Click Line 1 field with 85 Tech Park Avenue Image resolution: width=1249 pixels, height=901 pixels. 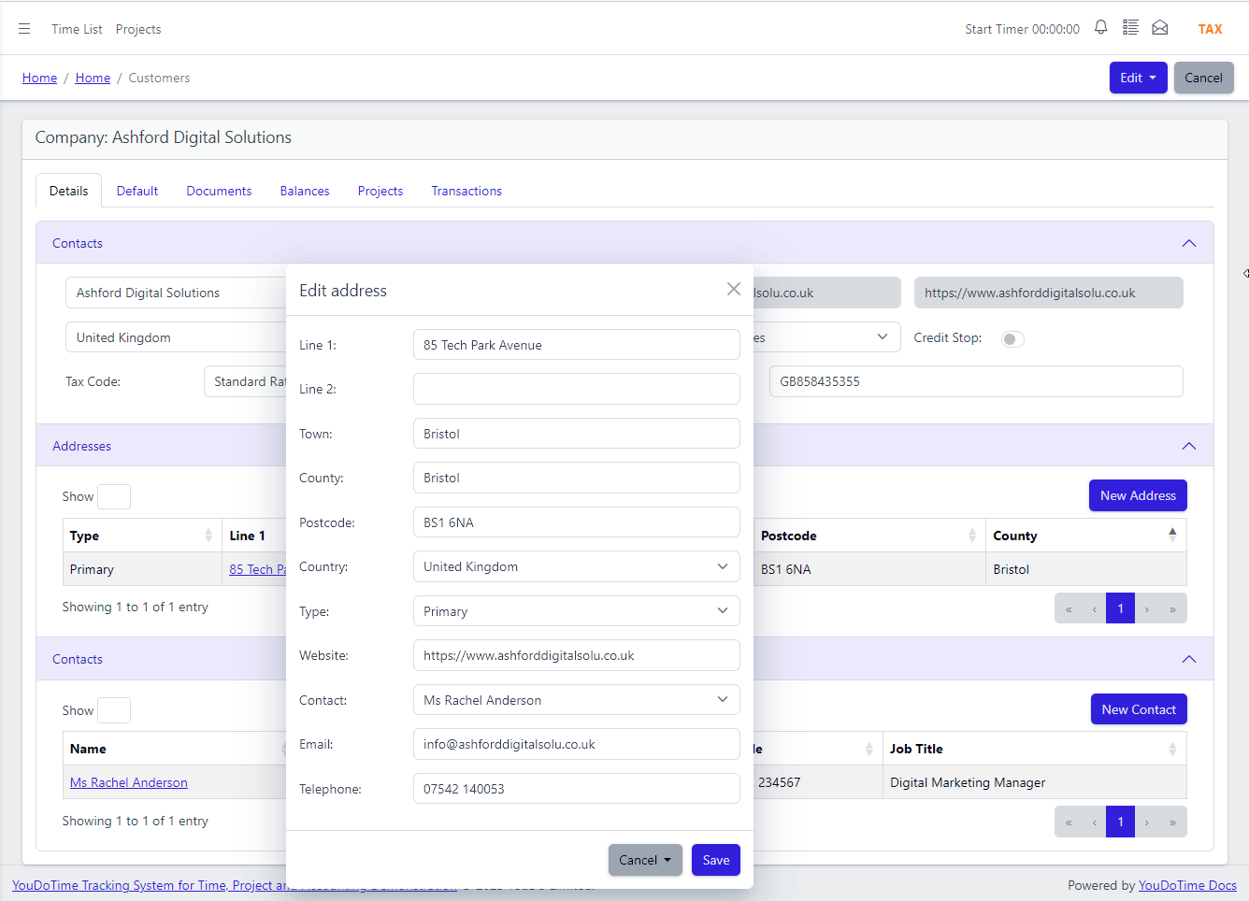(576, 345)
